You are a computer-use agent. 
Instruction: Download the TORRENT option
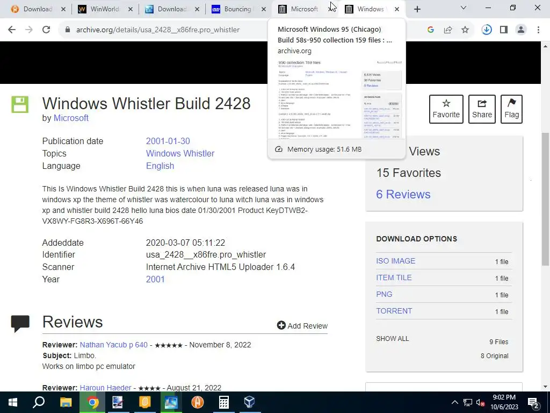pyautogui.click(x=394, y=311)
